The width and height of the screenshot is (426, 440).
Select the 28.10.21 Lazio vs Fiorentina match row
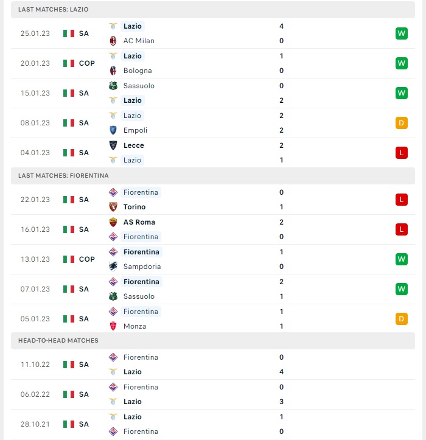(213, 424)
